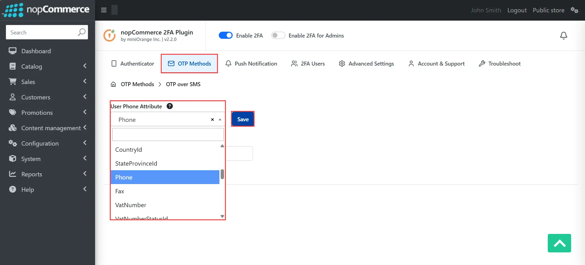This screenshot has width=585, height=265.
Task: Click the OTP over SMS breadcrumb
Action: (x=183, y=84)
